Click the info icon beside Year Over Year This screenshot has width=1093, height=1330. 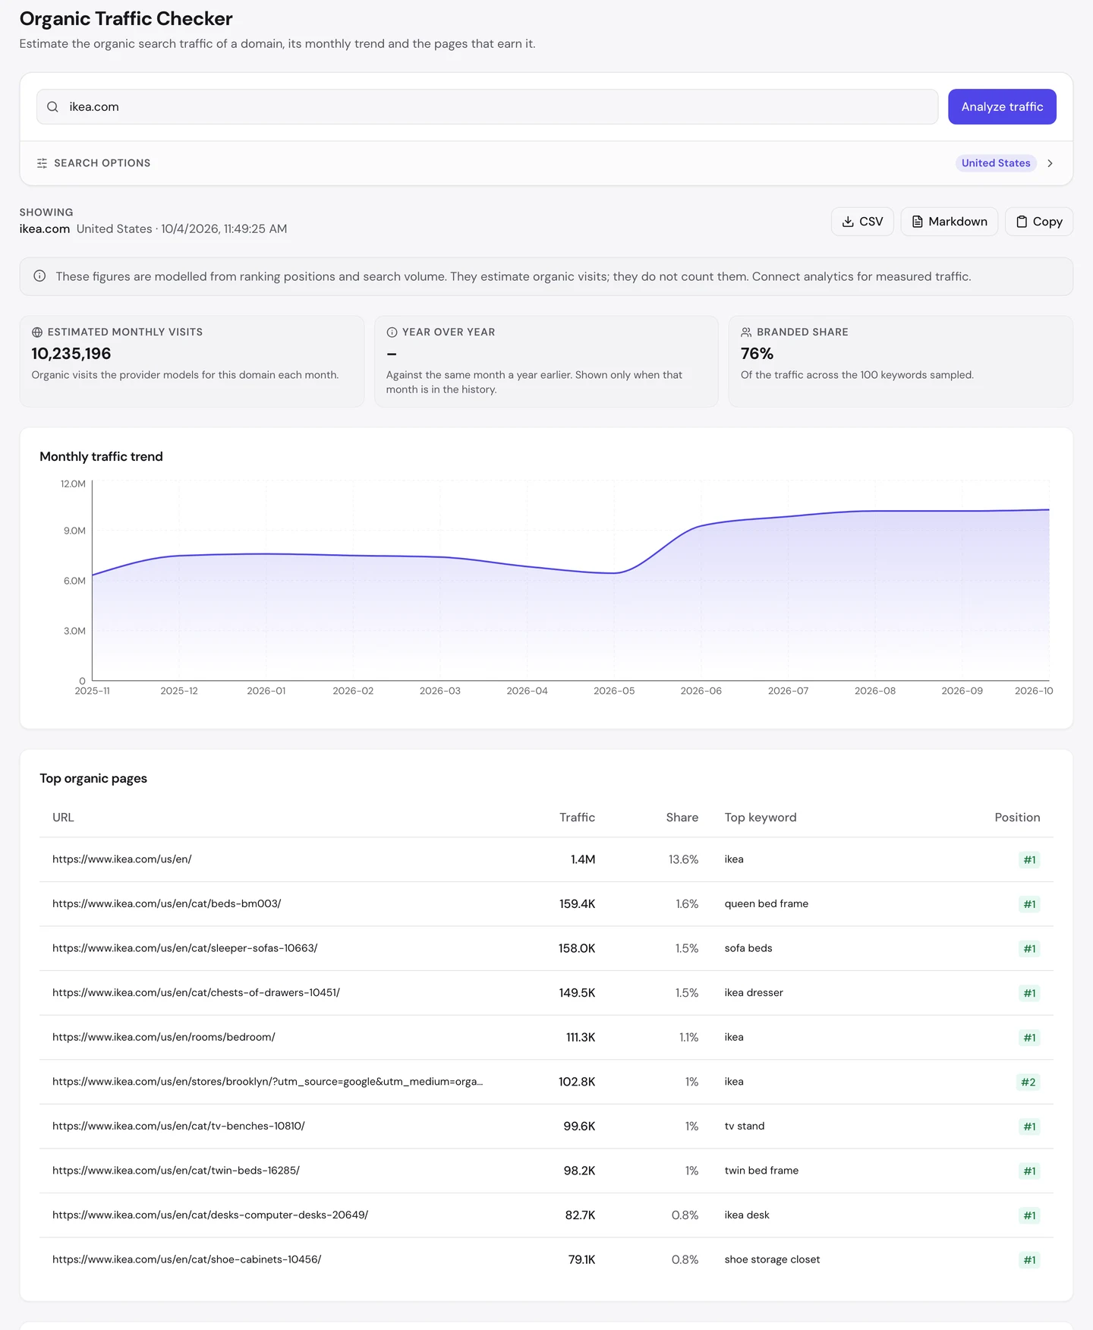pyautogui.click(x=392, y=332)
